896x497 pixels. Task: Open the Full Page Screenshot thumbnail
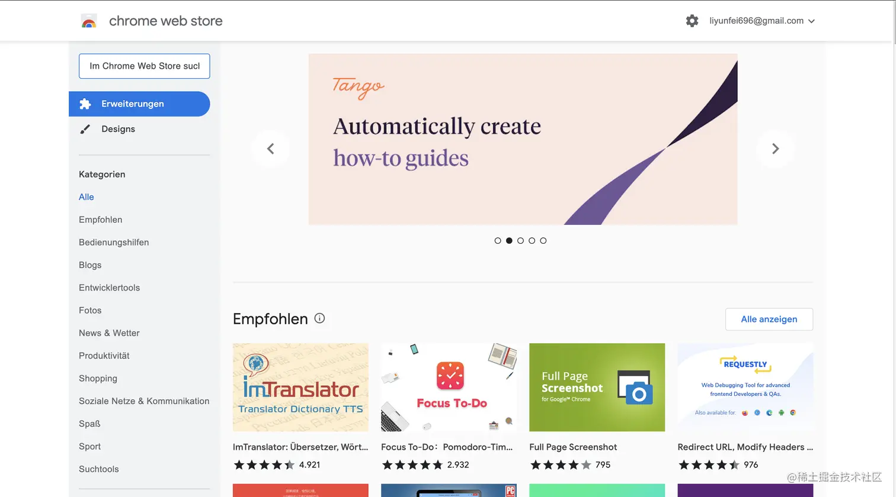pos(597,388)
